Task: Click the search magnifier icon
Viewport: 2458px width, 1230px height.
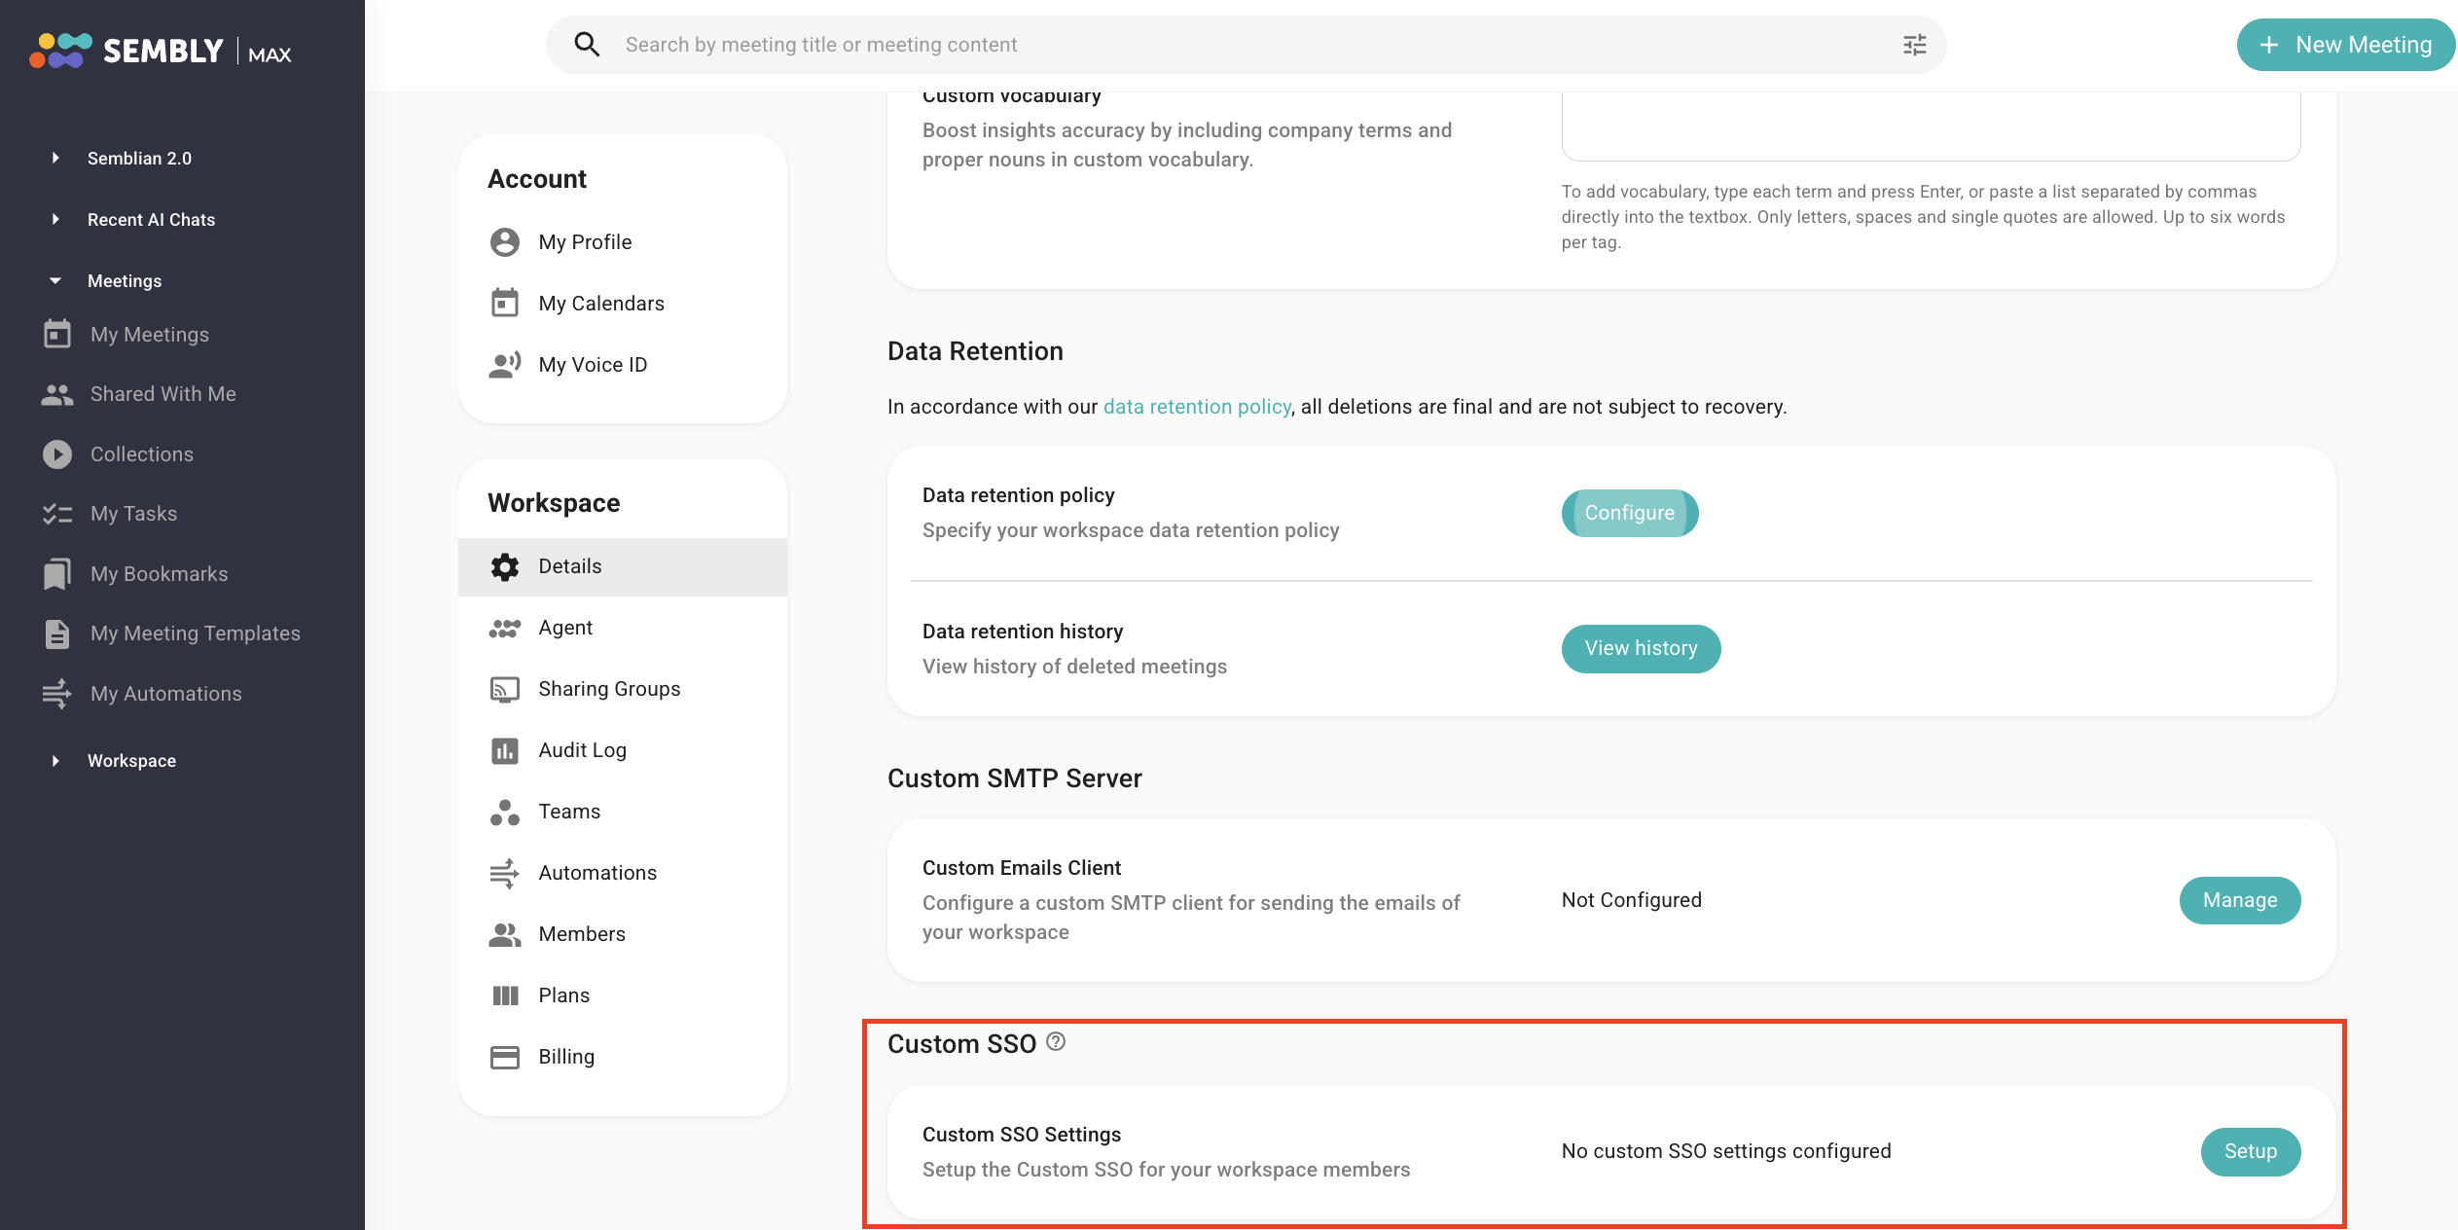Action: click(587, 45)
